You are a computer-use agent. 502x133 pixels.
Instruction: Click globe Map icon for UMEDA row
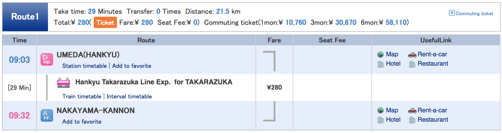coord(381,54)
